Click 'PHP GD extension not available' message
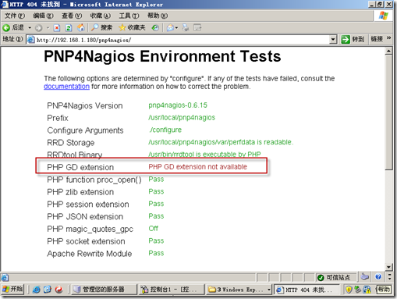 [198, 167]
